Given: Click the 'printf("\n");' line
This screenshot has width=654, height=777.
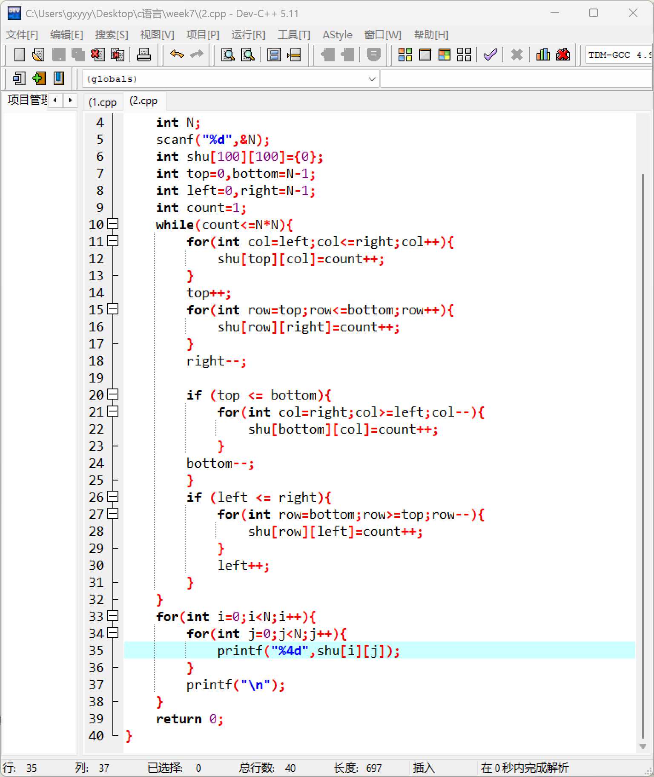Looking at the screenshot, I should pyautogui.click(x=235, y=685).
